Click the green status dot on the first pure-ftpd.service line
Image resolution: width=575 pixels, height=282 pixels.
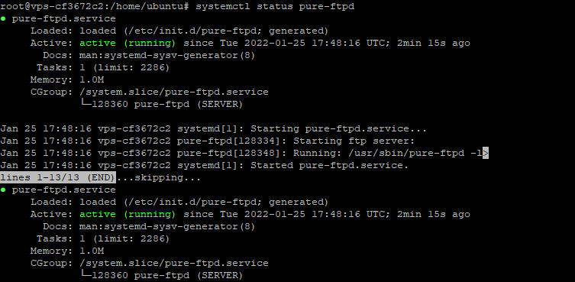coord(3,19)
